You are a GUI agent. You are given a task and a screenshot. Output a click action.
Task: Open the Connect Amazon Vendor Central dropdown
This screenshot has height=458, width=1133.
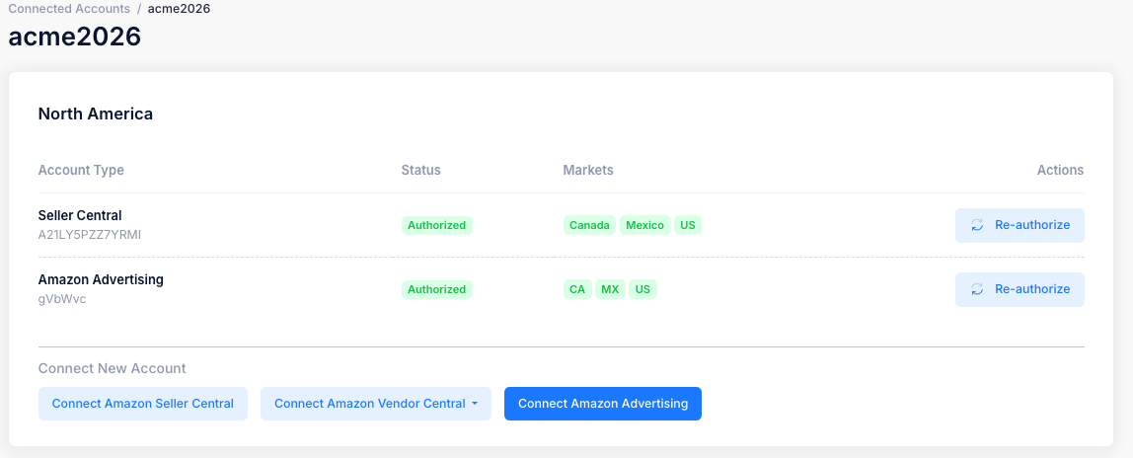(x=370, y=404)
